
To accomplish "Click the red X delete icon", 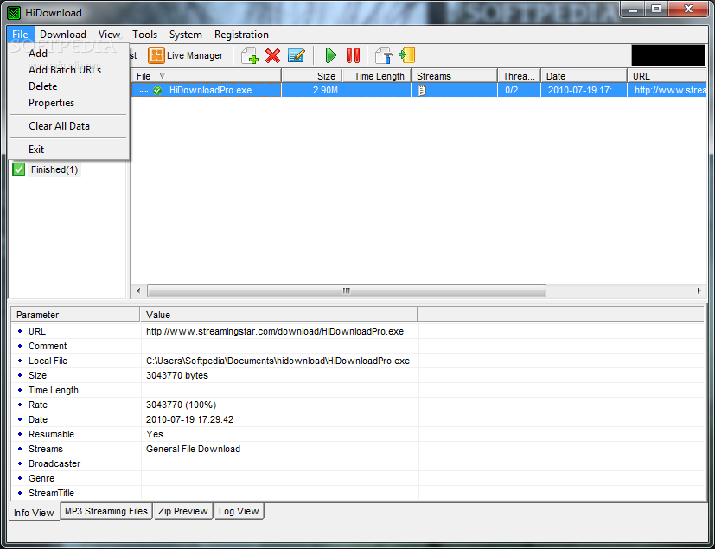I will point(272,55).
